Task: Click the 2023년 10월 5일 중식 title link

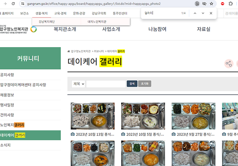Action: 145,134
